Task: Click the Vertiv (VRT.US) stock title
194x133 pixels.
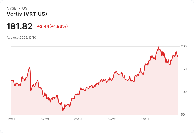Action: [27, 14]
